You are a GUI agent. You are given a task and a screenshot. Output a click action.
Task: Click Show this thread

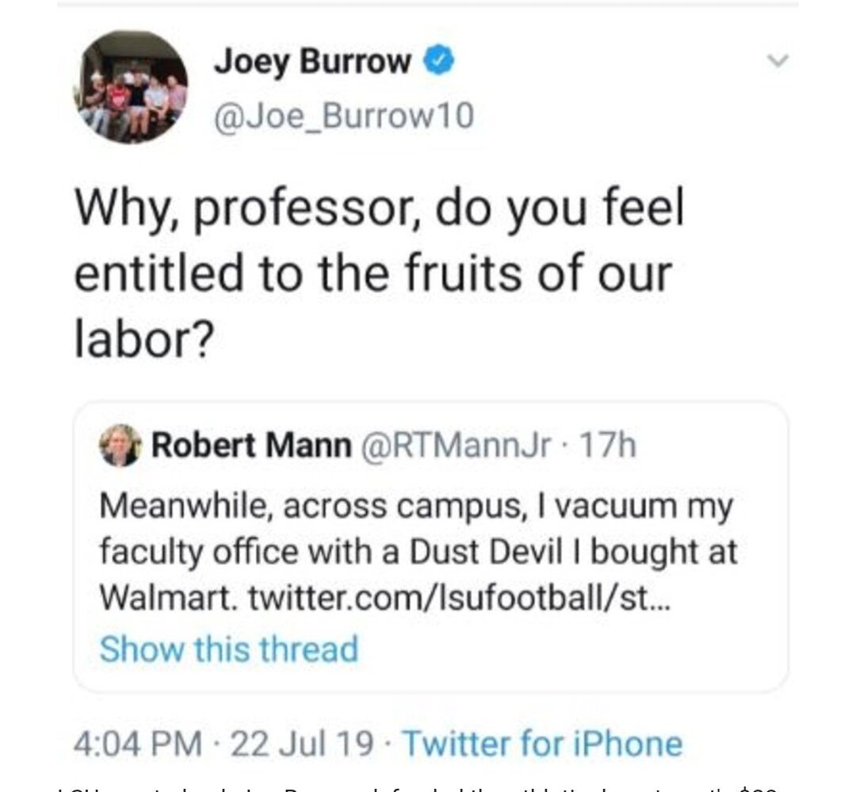pos(229,649)
